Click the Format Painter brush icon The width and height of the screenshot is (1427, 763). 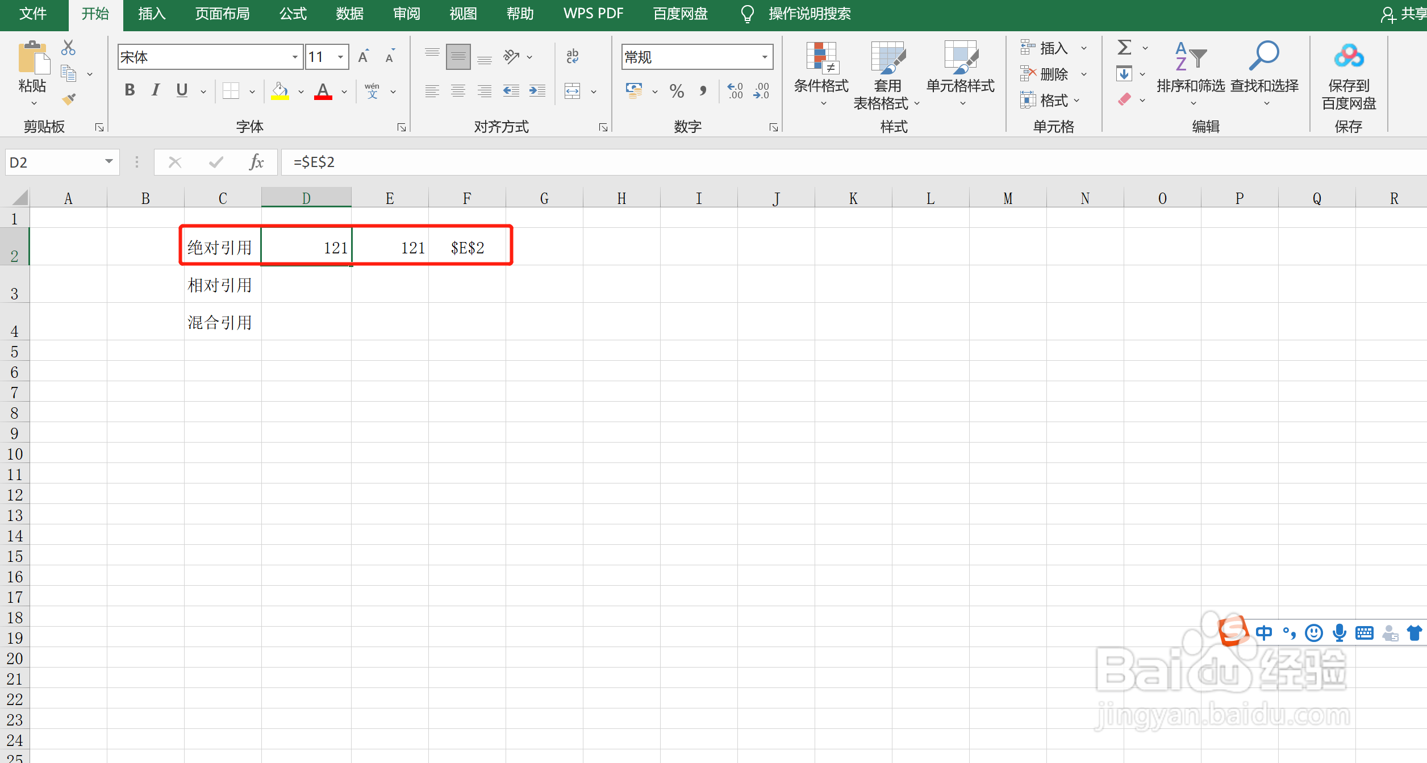click(x=69, y=99)
